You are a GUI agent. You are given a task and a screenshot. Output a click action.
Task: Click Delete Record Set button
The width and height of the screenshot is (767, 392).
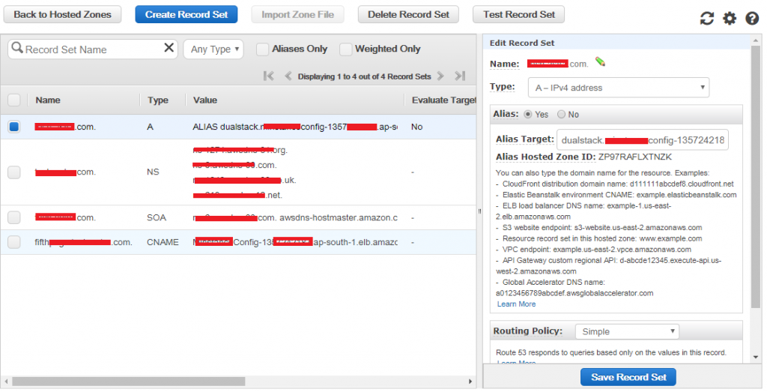point(408,15)
